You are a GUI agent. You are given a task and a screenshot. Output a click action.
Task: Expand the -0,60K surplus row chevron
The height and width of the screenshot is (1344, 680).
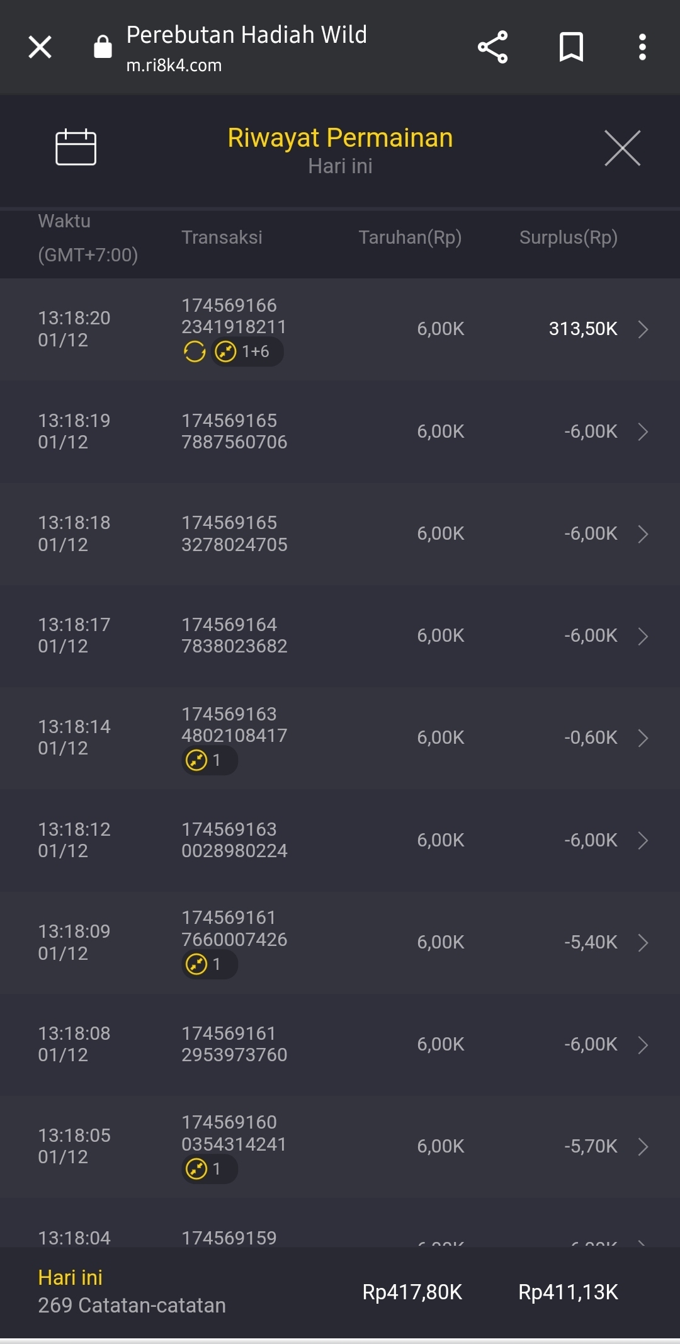[x=643, y=738]
